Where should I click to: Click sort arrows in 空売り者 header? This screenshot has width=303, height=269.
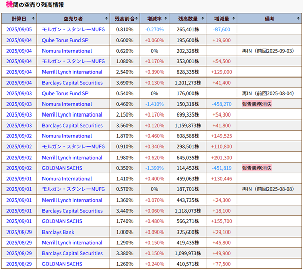pyautogui.click(x=106, y=18)
